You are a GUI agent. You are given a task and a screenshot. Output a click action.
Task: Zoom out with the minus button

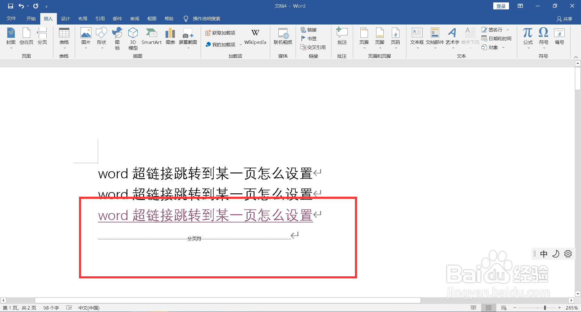coord(515,308)
